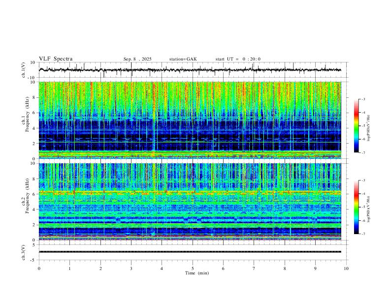Click the time axis tick label '9'
Screen dimensions: 390x301
coord(315,269)
